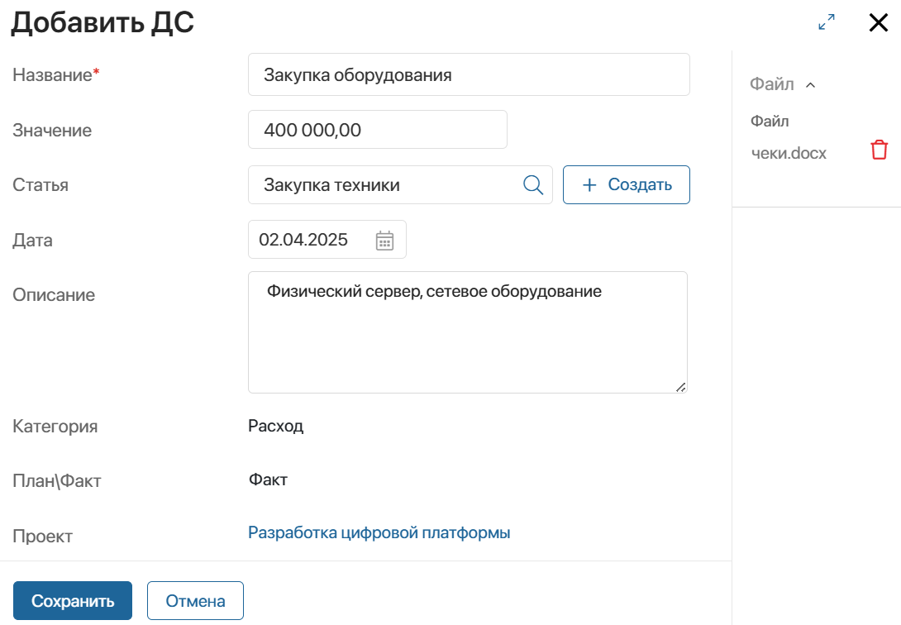Click the Отмена button
901x625 pixels.
tap(195, 600)
